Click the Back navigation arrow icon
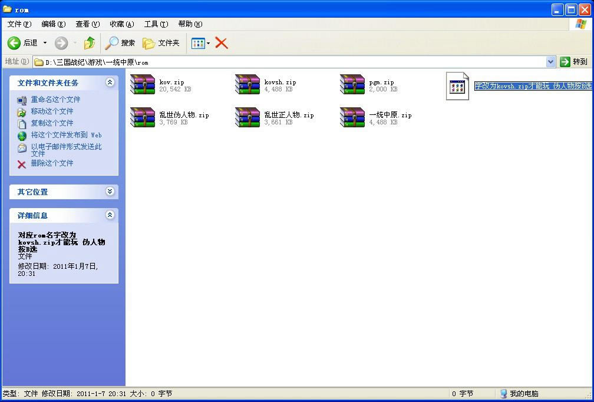 [x=15, y=43]
